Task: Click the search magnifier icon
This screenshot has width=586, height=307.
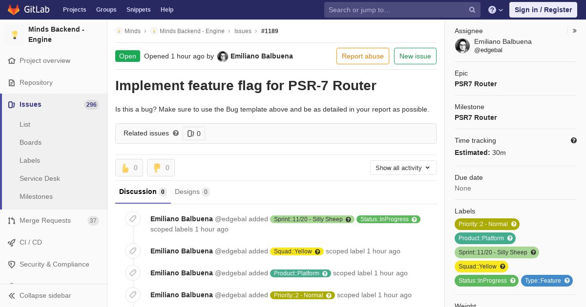Action: tap(472, 10)
